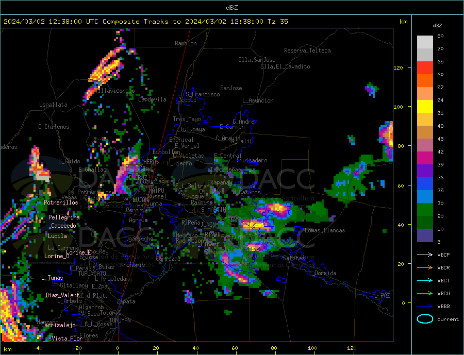
Task: Click the Tulumaya place label
Action: (192, 129)
